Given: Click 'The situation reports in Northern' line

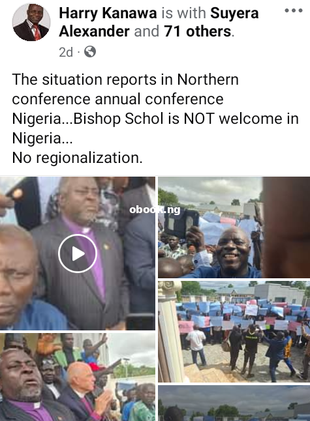Looking at the screenshot, I should pyautogui.click(x=125, y=80).
